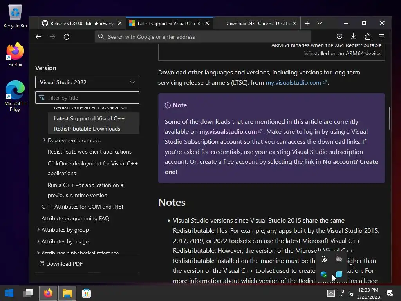Open the Action Center notifications icon
This screenshot has width=401, height=301.
[390, 293]
